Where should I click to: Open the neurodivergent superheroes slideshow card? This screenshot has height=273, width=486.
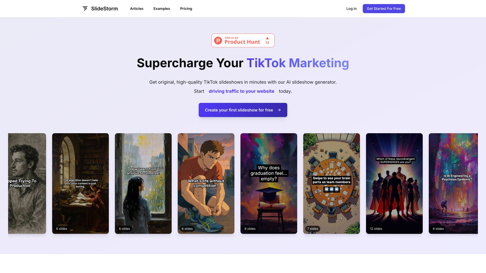394,184
